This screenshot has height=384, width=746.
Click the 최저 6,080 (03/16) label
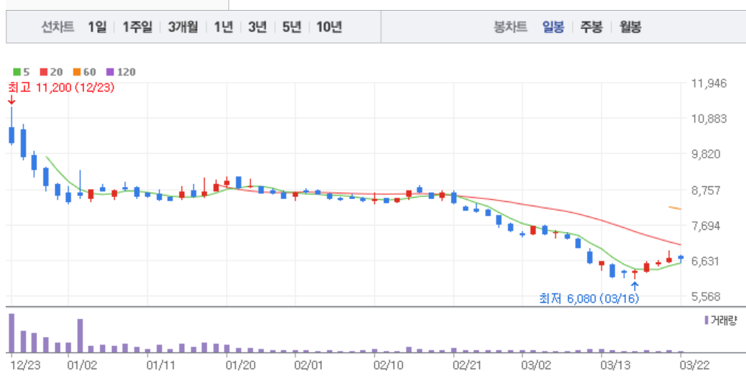[x=589, y=299]
